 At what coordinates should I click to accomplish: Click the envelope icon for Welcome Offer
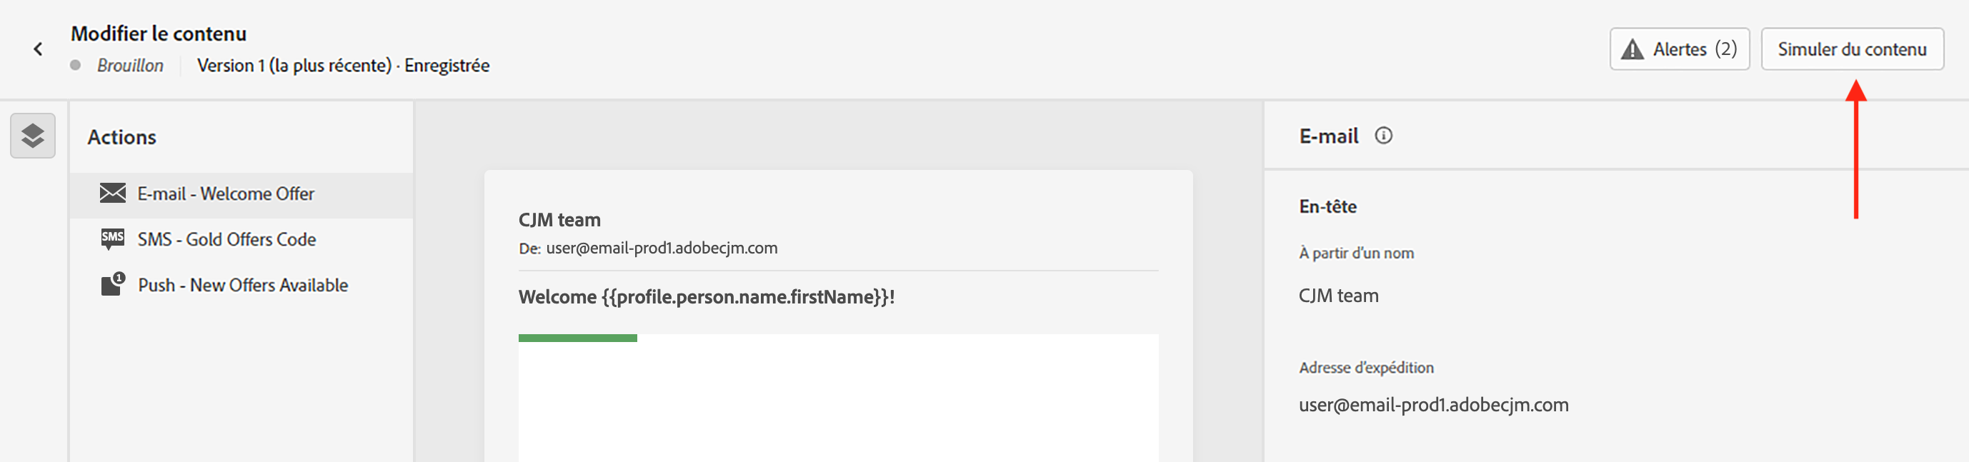coord(113,194)
